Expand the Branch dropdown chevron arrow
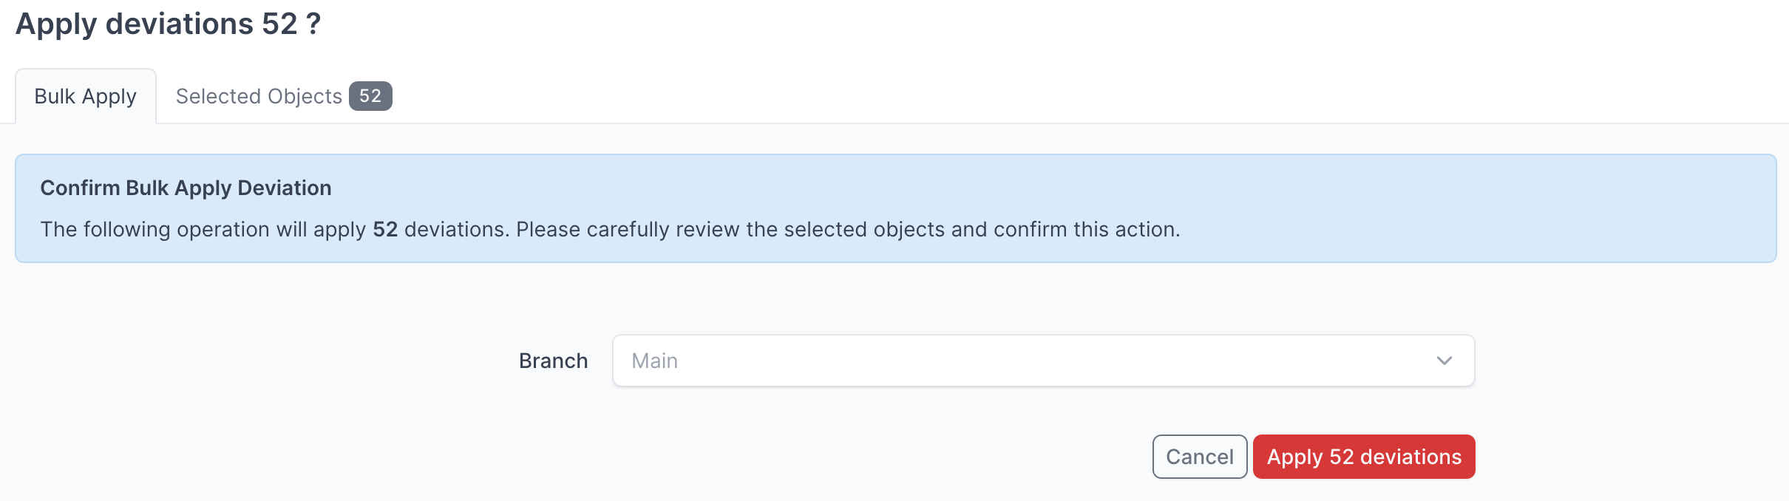The width and height of the screenshot is (1789, 501). [x=1444, y=361]
